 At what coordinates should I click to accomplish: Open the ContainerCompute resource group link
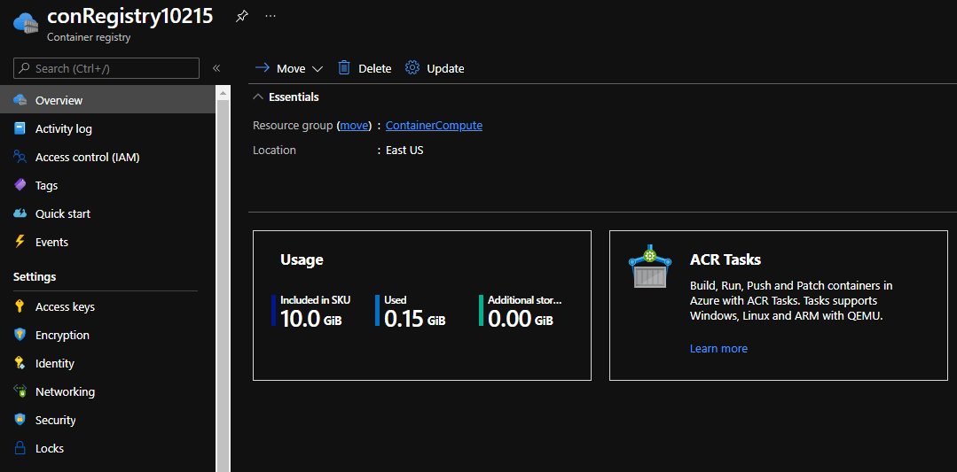coord(434,125)
